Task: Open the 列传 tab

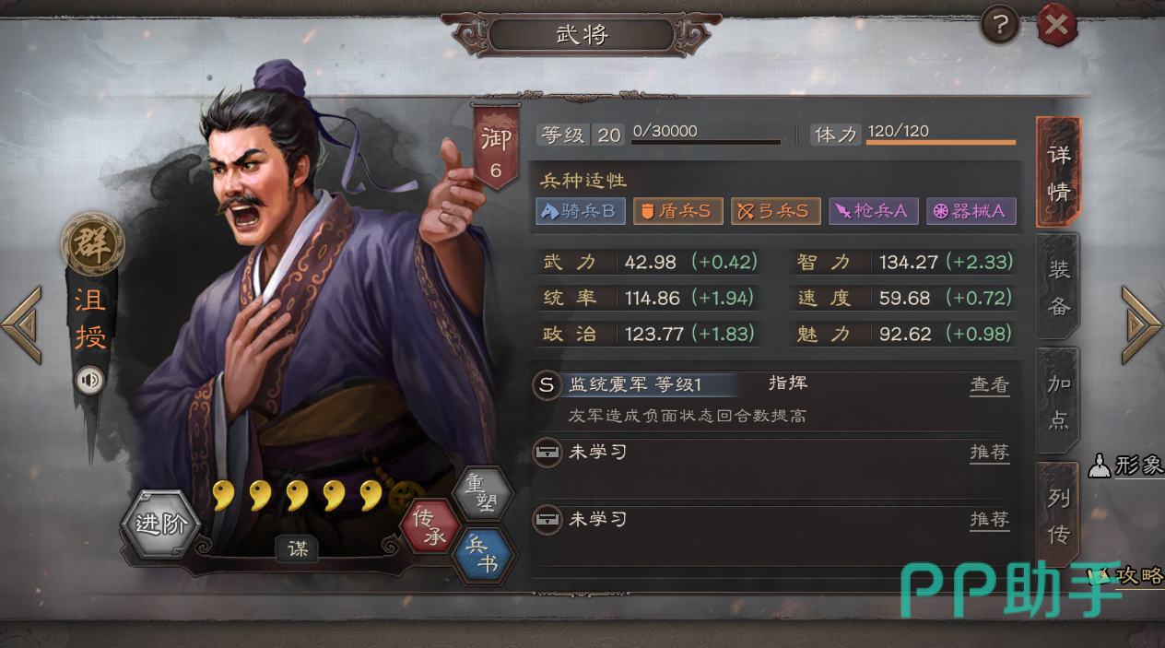Action: [1059, 514]
